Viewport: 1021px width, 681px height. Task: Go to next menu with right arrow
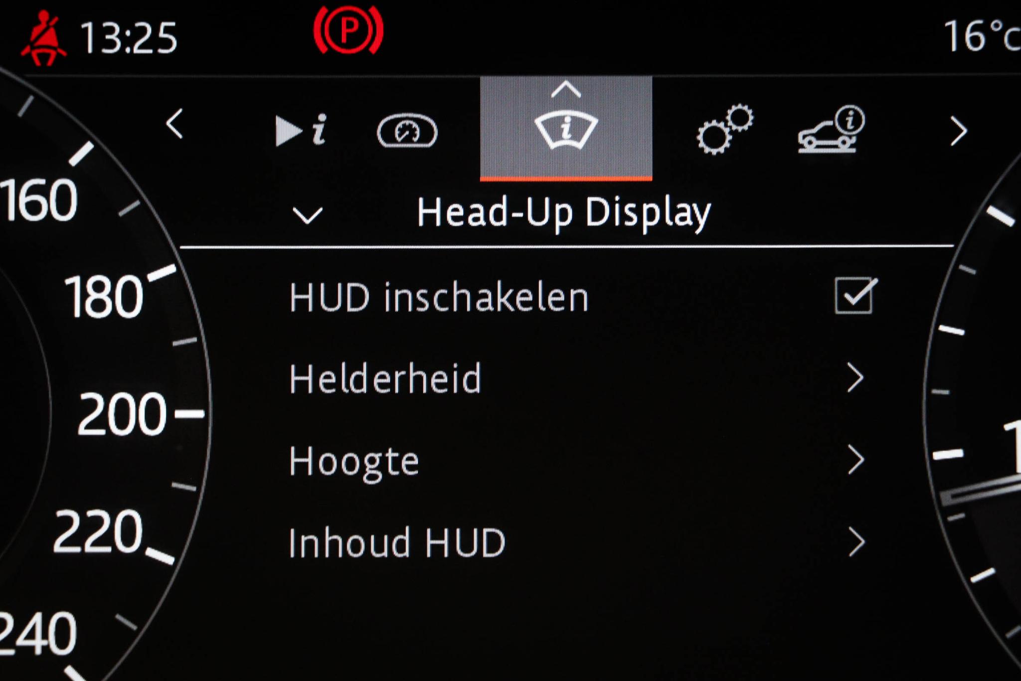coord(958,131)
